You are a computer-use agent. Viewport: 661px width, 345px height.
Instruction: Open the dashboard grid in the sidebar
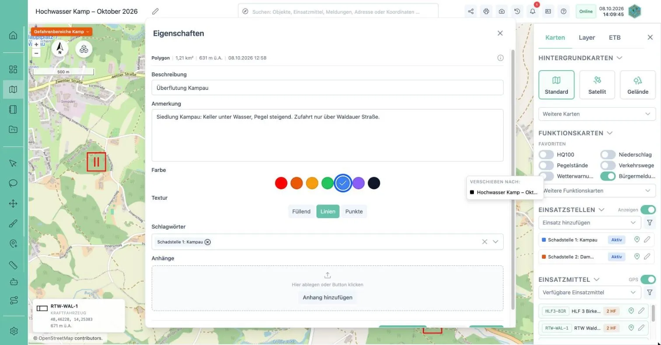[x=13, y=69]
